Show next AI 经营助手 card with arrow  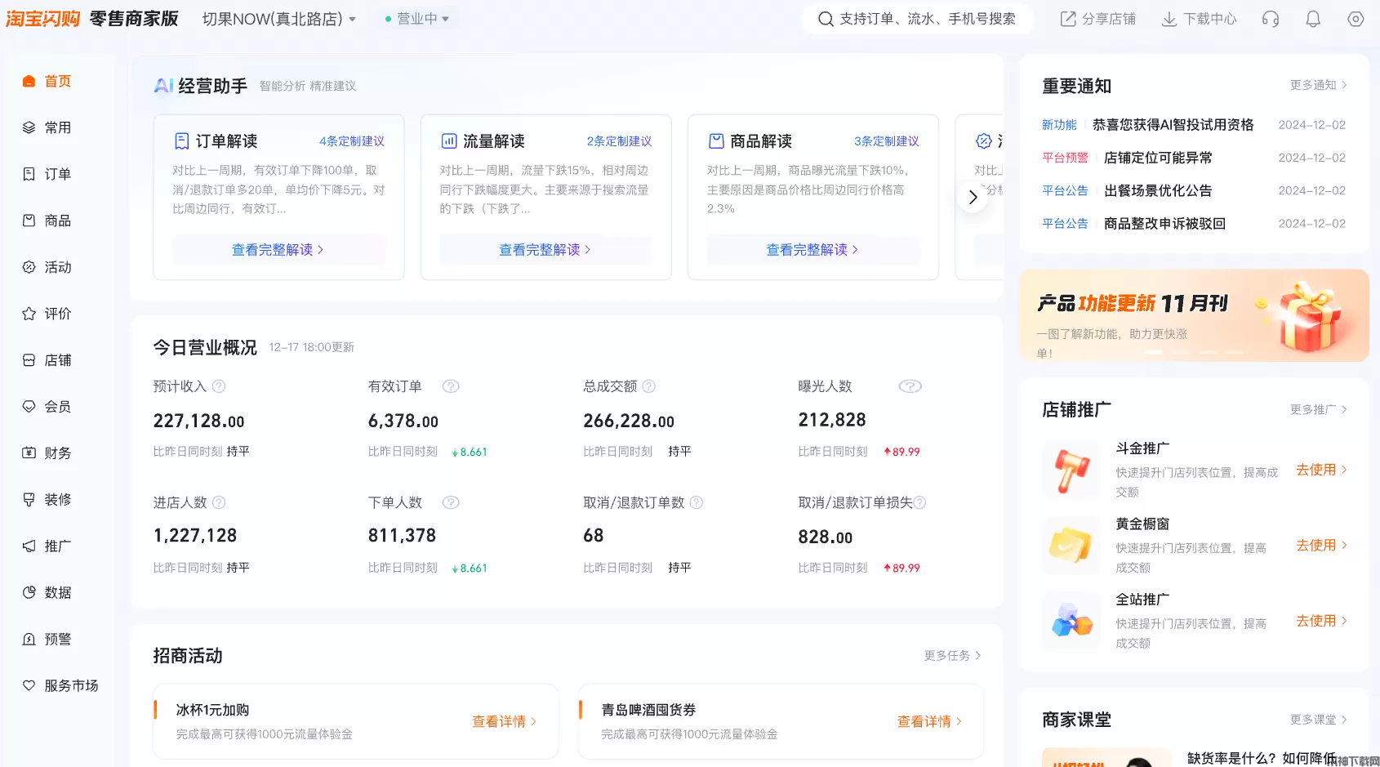click(973, 197)
